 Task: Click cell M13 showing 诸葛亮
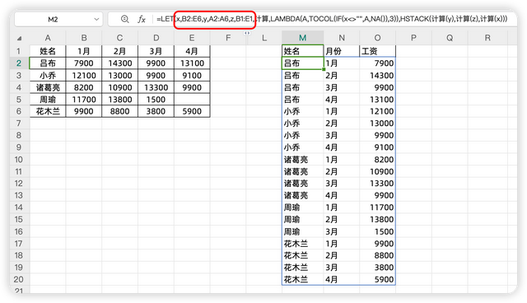(302, 195)
